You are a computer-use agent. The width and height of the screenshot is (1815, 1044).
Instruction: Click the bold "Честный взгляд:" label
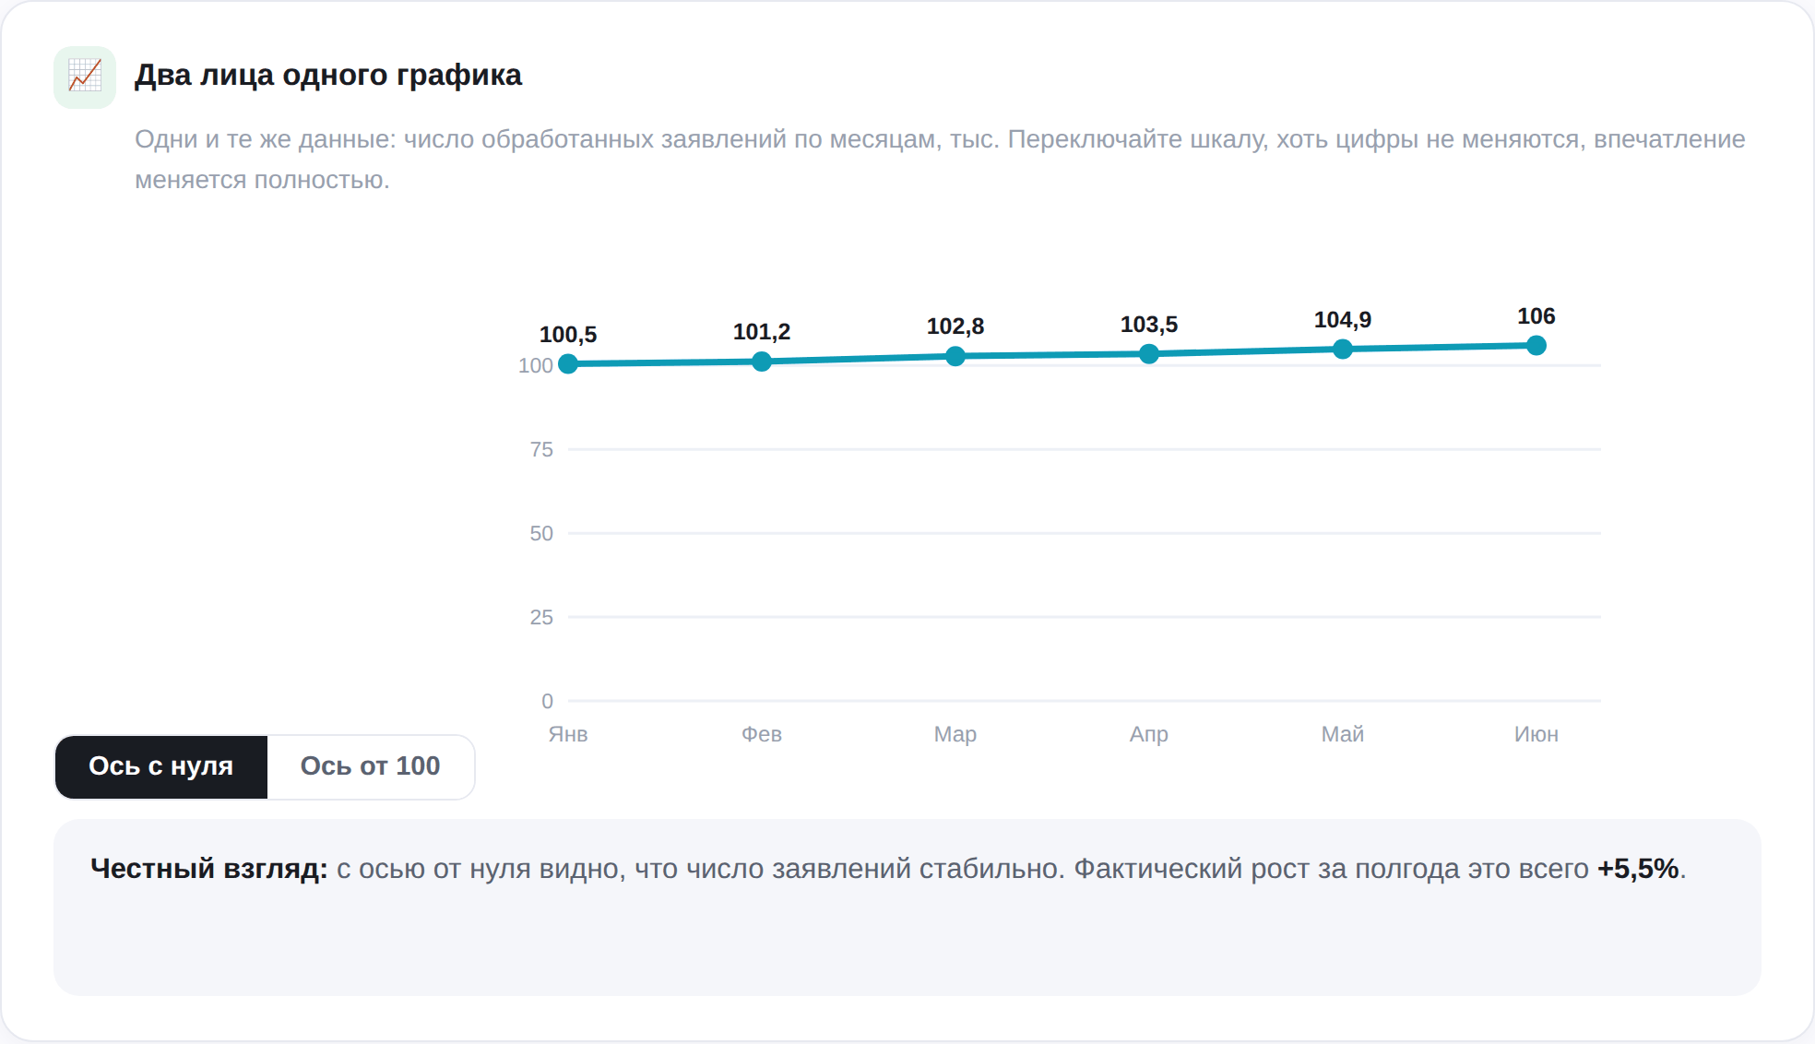[209, 869]
